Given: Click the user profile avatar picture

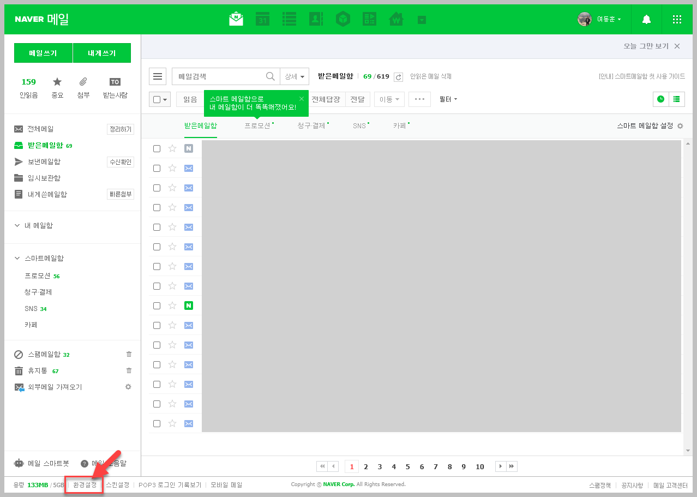Looking at the screenshot, I should tap(585, 19).
